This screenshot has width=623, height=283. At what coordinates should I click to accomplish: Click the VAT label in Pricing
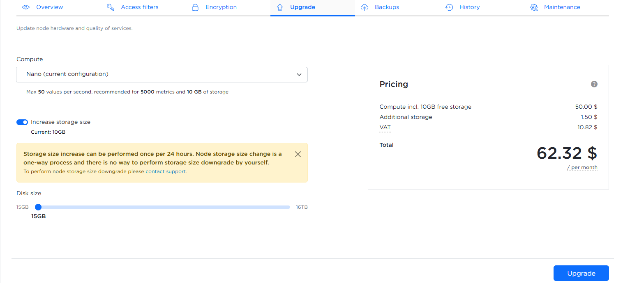point(385,128)
